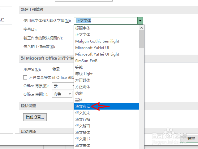Choose Microsoft YaHei UI Light font

[106, 54]
